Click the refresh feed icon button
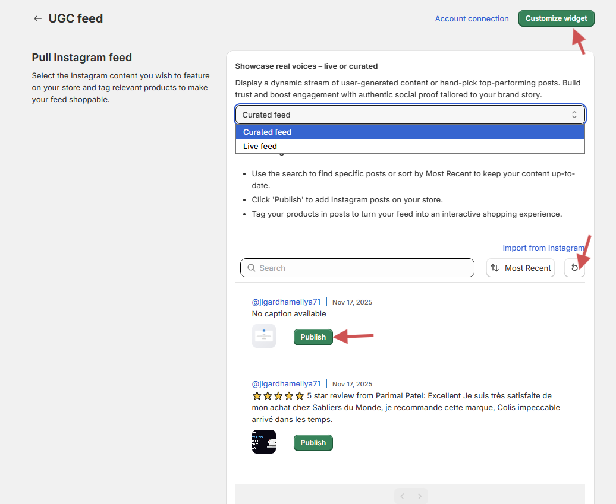 [x=574, y=268]
